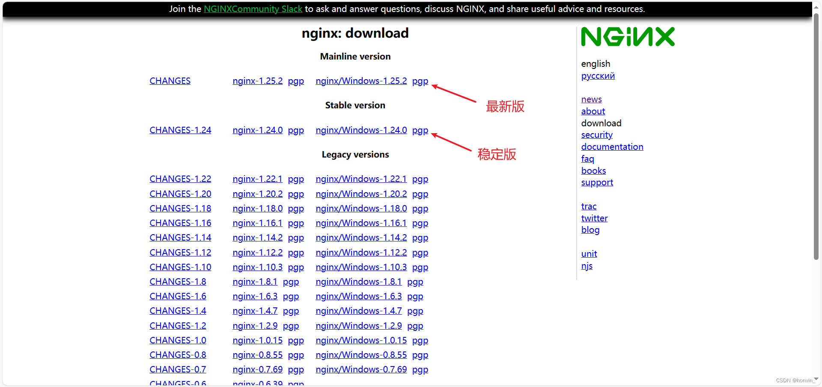Open CHANGES-1.12 link
Viewport: 822px width, 387px height.
[x=180, y=253]
